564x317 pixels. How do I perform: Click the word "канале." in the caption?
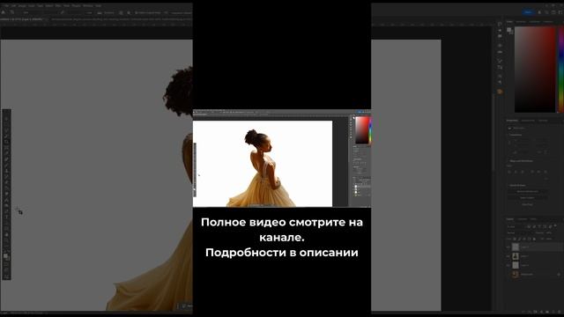tap(282, 237)
